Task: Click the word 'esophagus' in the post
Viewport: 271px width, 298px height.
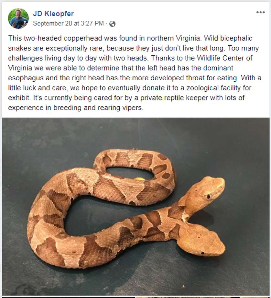Action: 26,78
